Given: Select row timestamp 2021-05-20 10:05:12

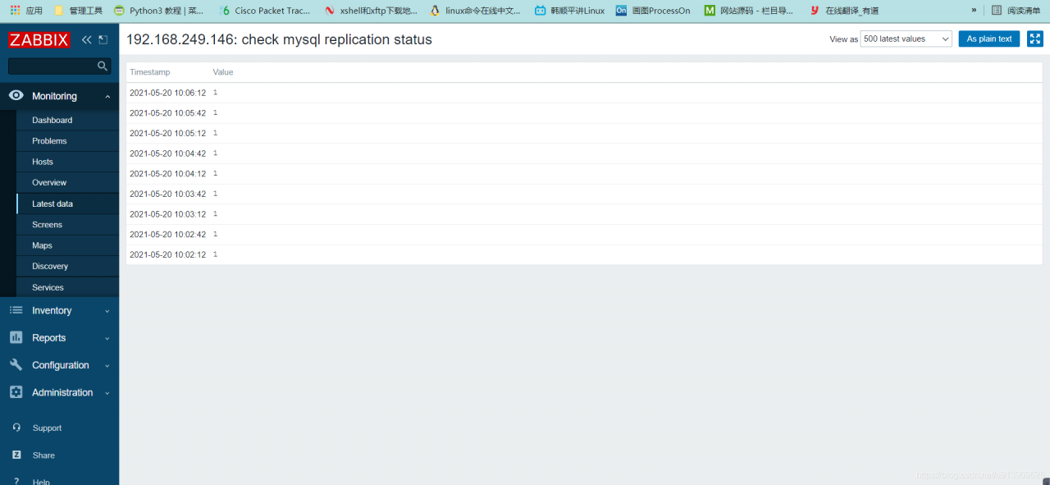Looking at the screenshot, I should tap(167, 133).
